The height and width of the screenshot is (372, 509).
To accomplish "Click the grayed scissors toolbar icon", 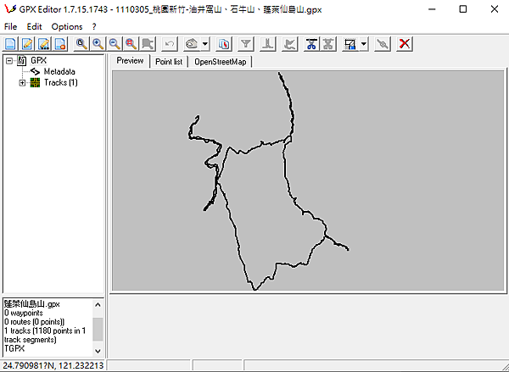I will [x=328, y=44].
